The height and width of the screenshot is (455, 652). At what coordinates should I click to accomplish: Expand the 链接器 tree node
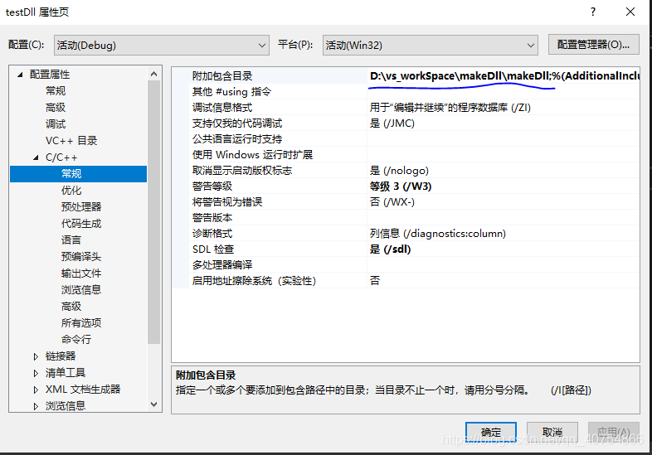click(36, 356)
